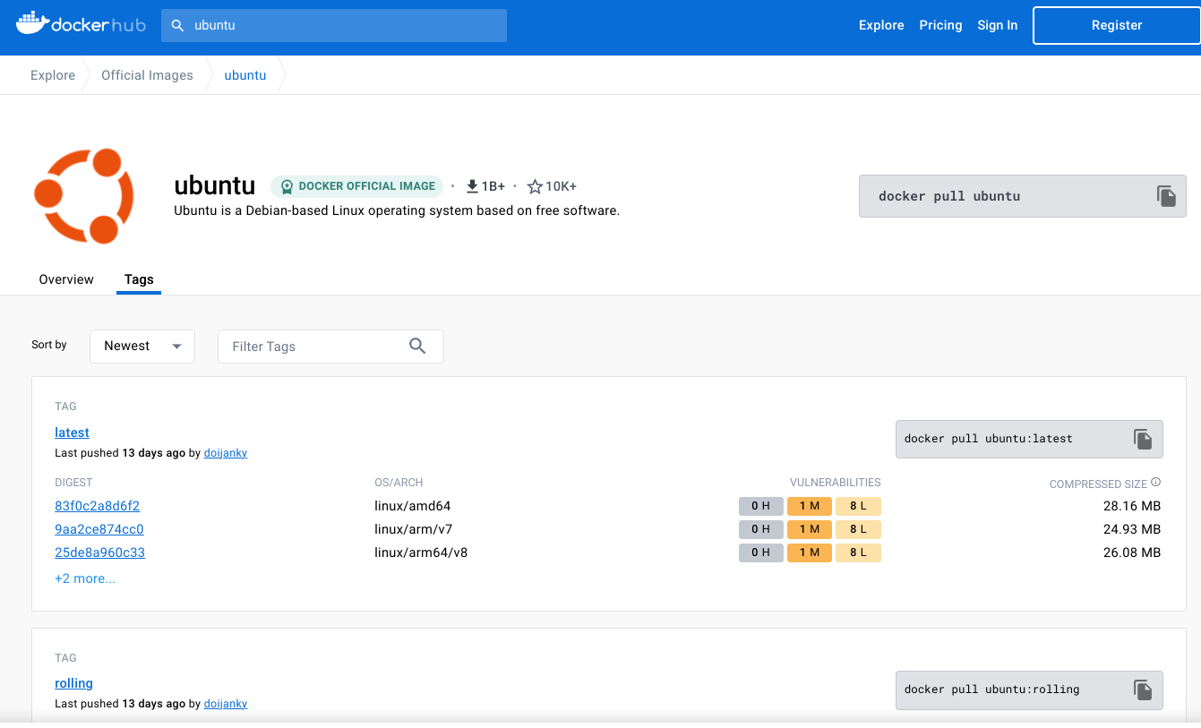Click inside the Filter Tags input field

(x=313, y=346)
